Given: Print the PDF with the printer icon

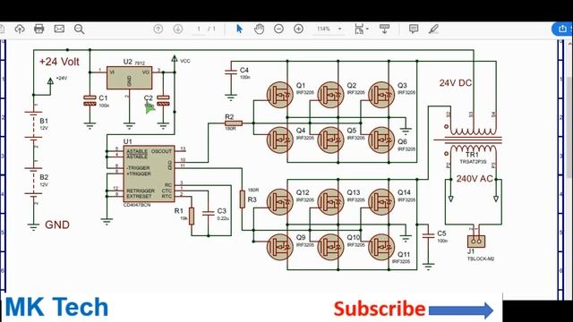Looking at the screenshot, I should pos(39,29).
